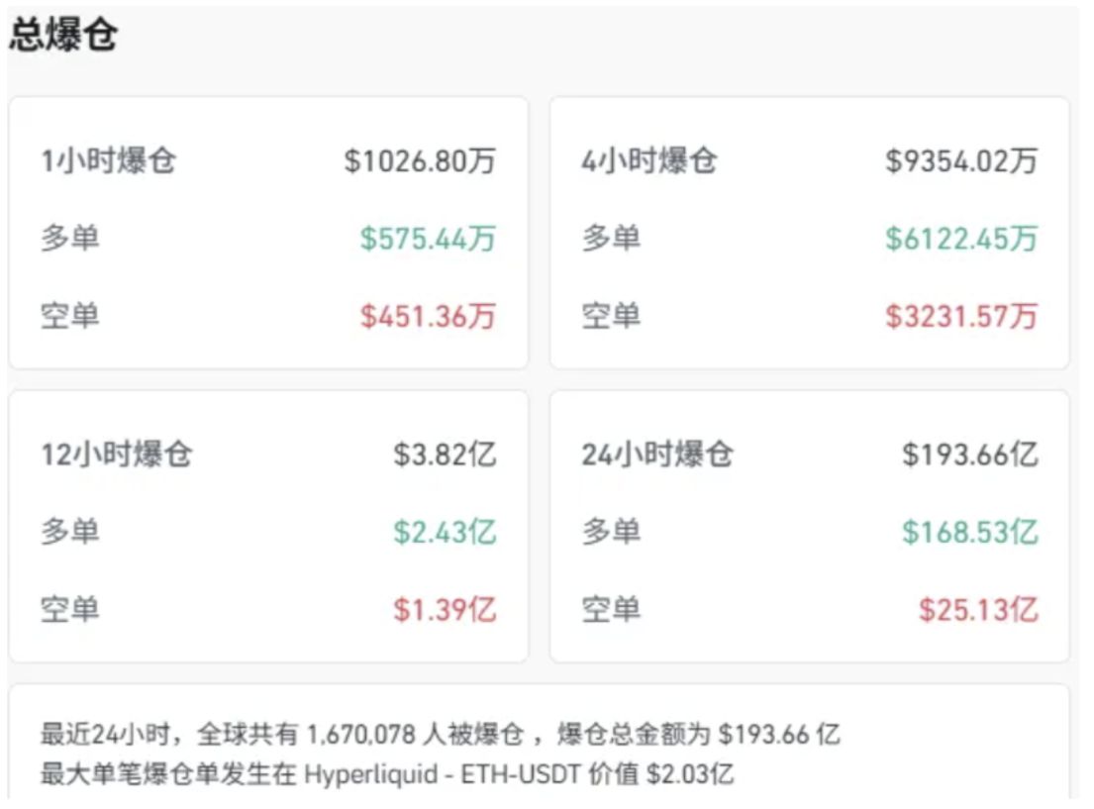The height and width of the screenshot is (809, 1094).
Task: Click the 总爆仓 heading
Action: coord(63,37)
